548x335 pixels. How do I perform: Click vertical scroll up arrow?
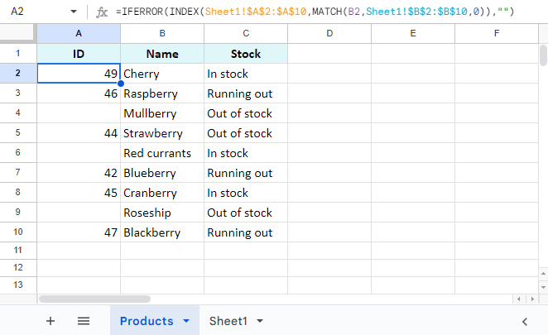(543, 273)
